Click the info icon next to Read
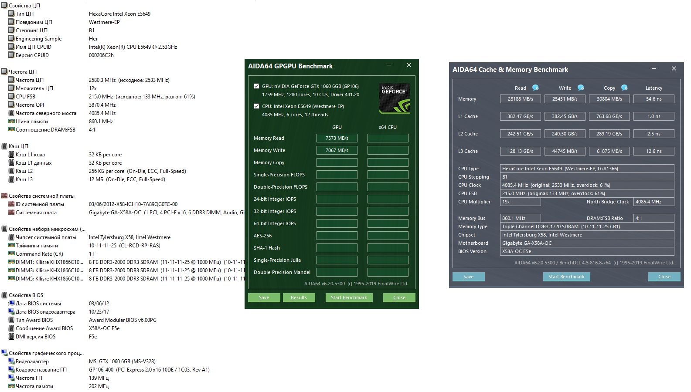 pos(535,88)
